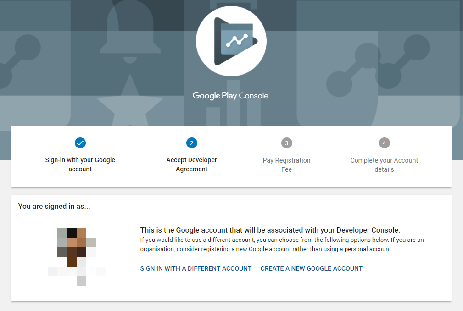This screenshot has height=311, width=463.
Task: Click the bold Developer Console account association text
Action: pos(270,230)
